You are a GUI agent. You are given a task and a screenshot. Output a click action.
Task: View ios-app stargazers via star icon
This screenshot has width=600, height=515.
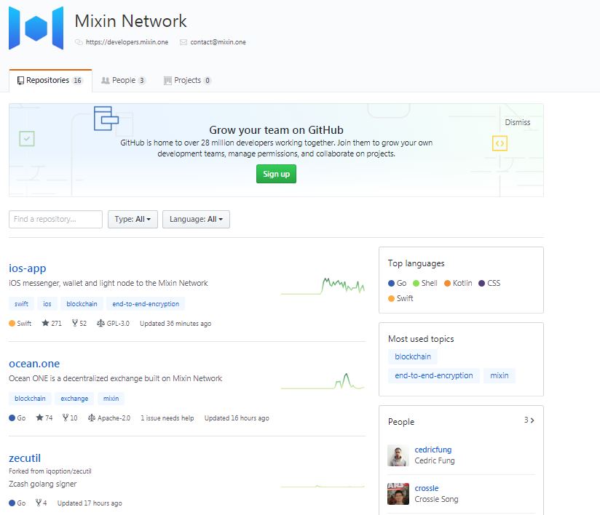click(45, 323)
